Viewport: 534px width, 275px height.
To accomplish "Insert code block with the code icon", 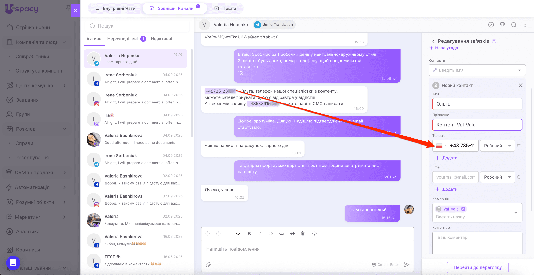I will pyautogui.click(x=271, y=234).
